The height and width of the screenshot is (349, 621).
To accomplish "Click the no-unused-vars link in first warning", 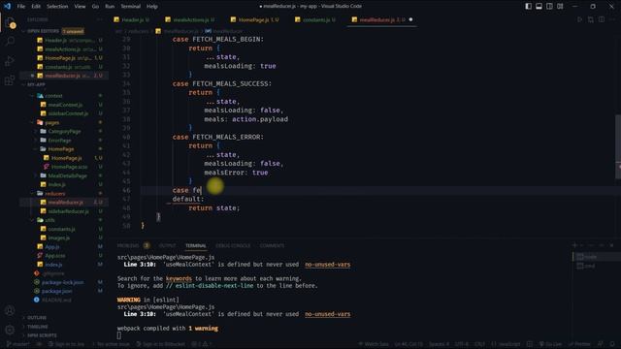I will tap(328, 265).
